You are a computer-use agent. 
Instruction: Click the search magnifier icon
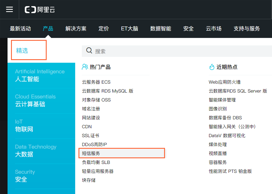click(x=89, y=51)
